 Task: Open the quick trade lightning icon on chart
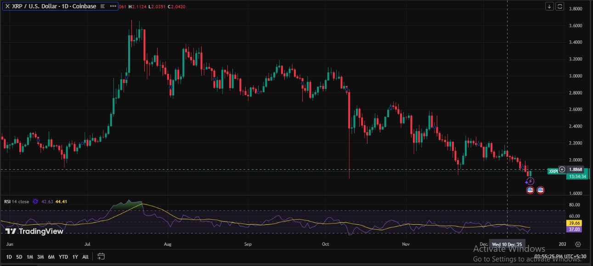530,182
